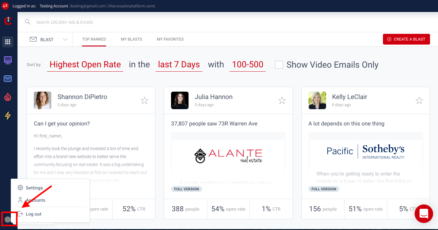Click the '51% open rate' stat
438x230 pixels.
tap(366, 209)
